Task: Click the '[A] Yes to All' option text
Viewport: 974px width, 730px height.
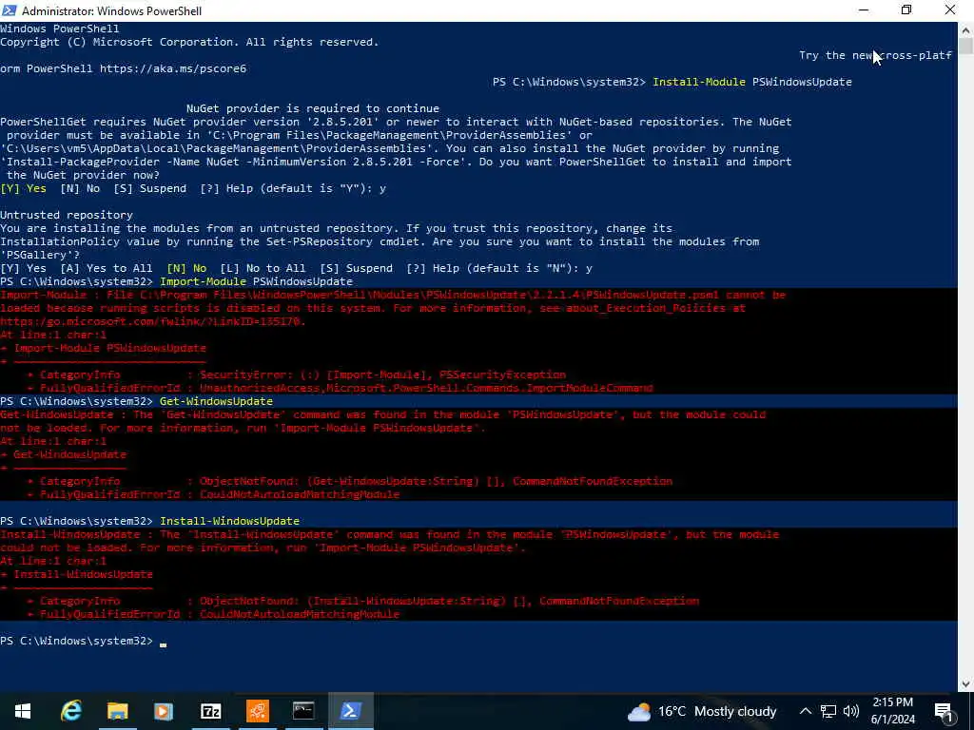Action: (107, 268)
